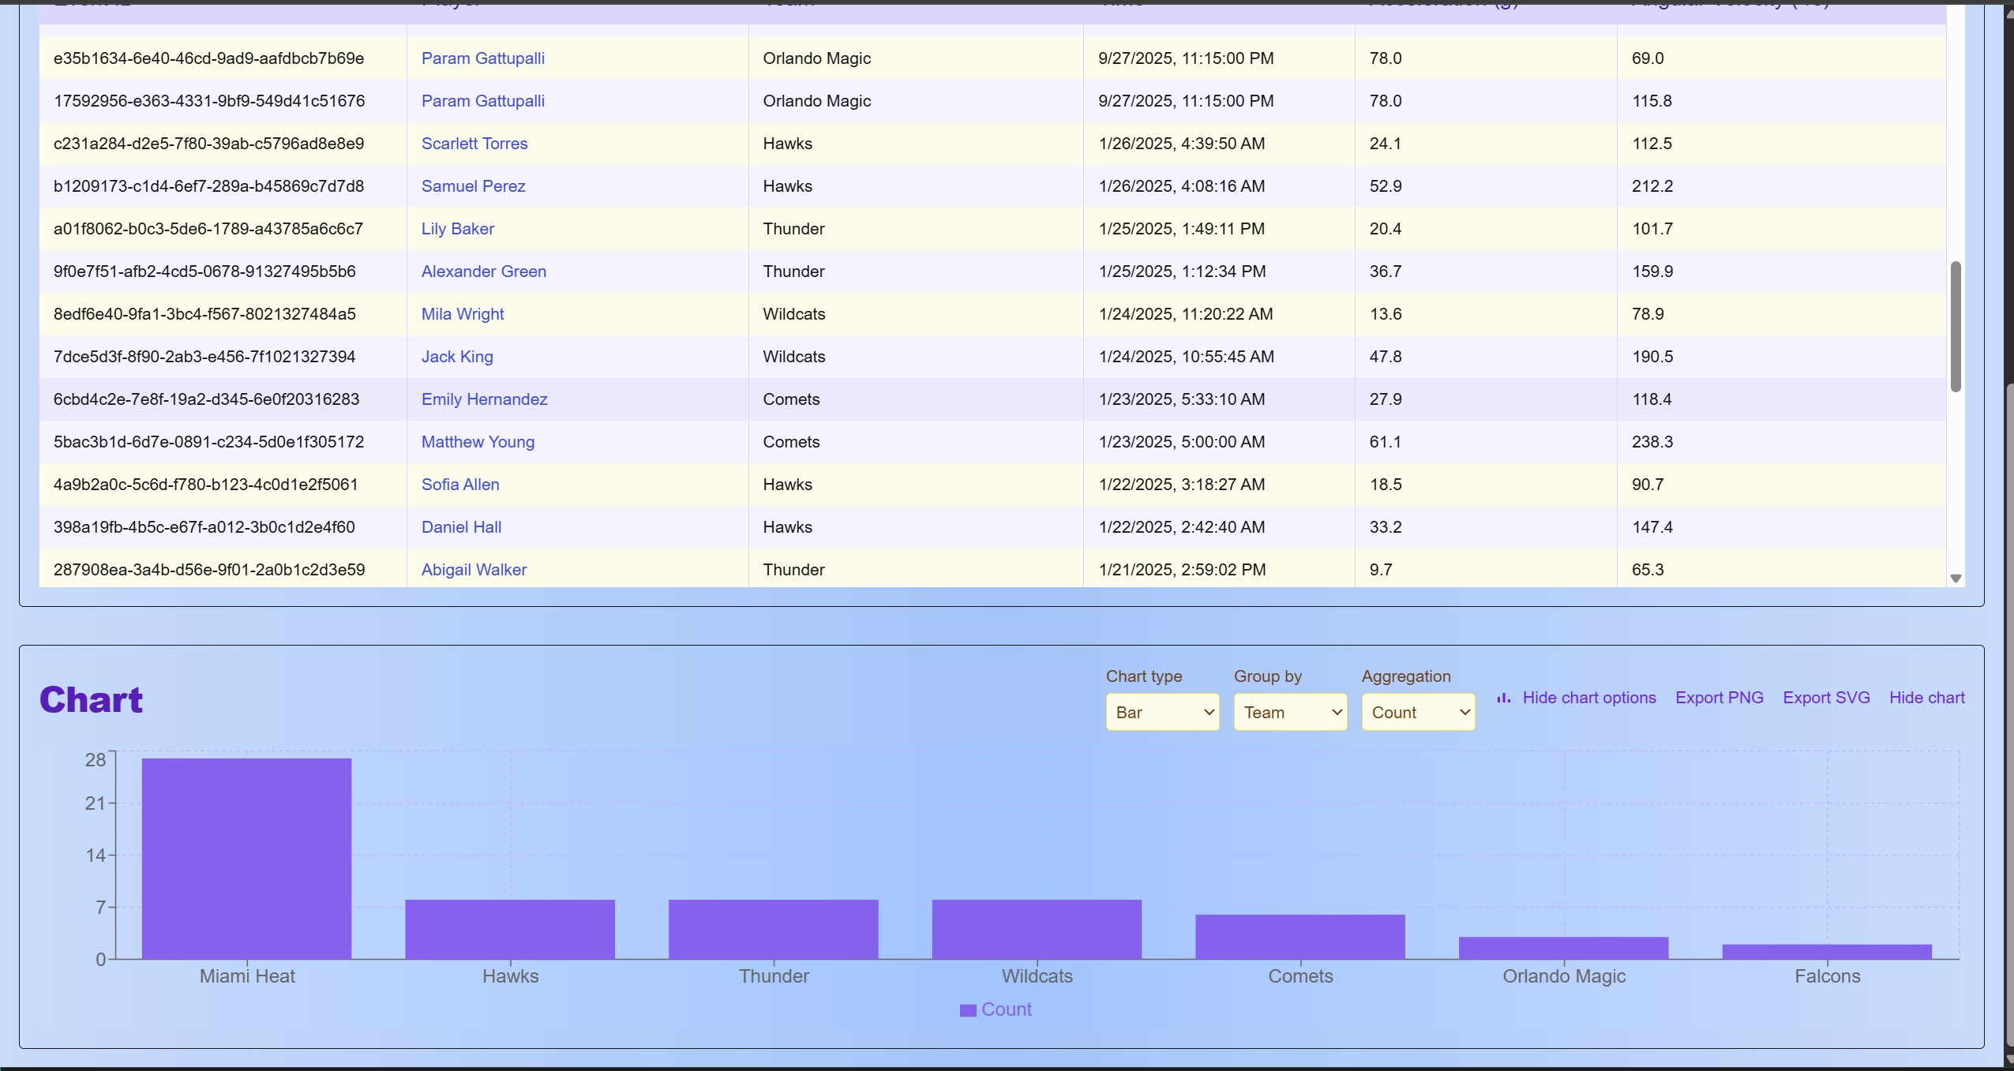The width and height of the screenshot is (2014, 1071).
Task: Export the chart as PNG
Action: pos(1719,698)
